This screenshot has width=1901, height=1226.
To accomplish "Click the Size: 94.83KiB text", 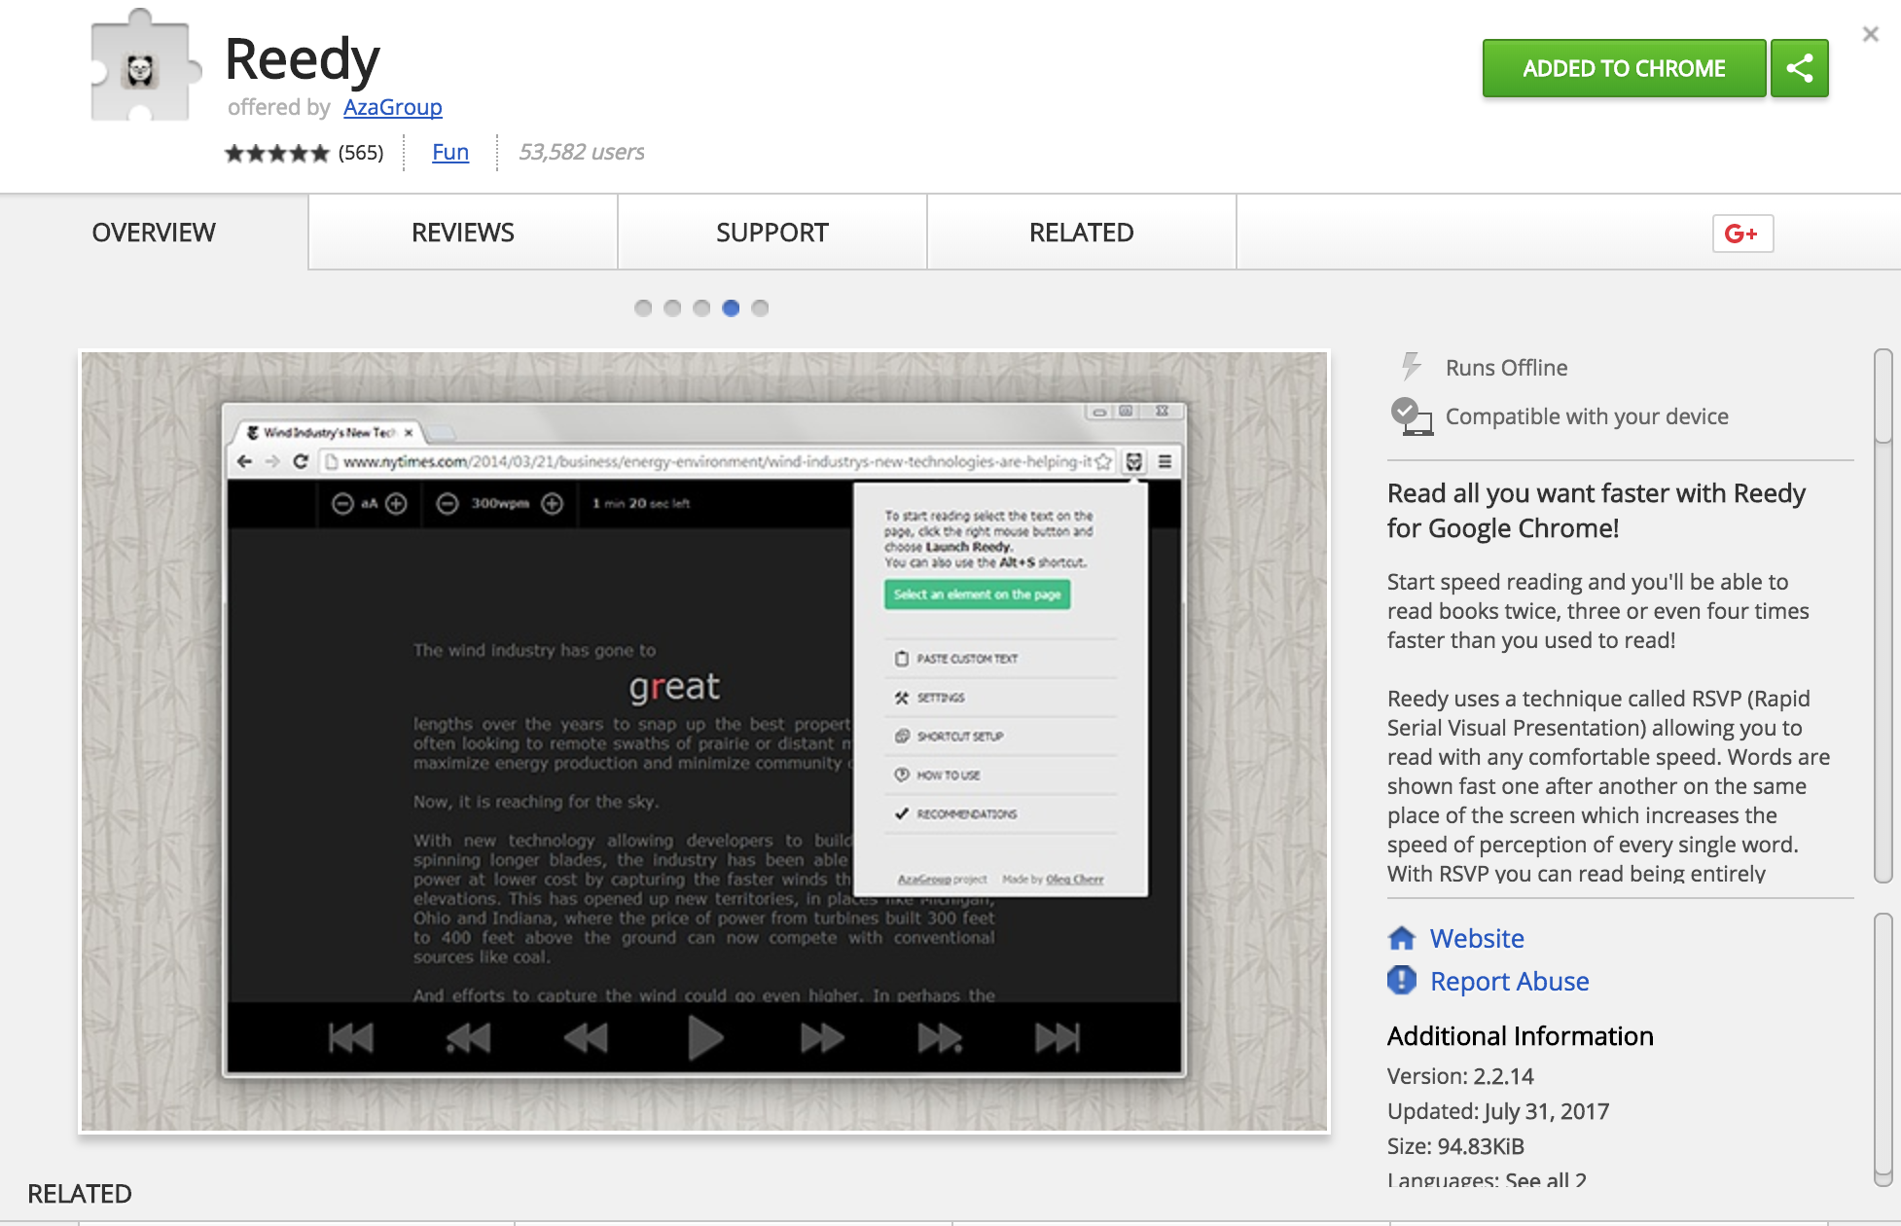I will [x=1455, y=1146].
